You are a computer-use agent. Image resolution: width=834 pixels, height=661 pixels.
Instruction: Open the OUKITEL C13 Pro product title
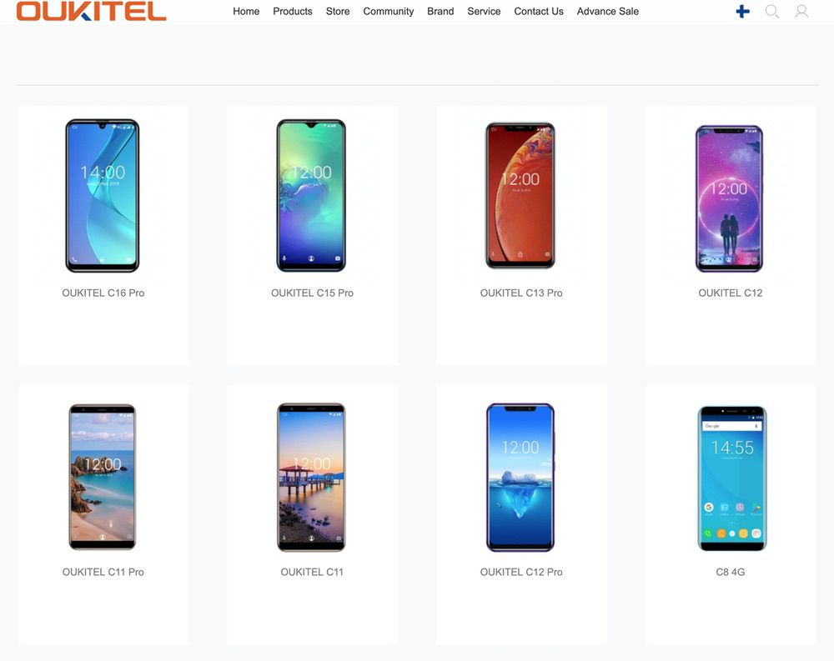pyautogui.click(x=521, y=293)
